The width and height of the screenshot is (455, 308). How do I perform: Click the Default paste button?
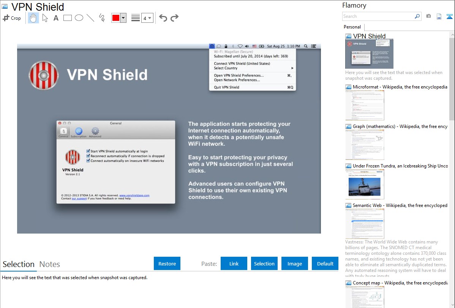[x=325, y=264]
